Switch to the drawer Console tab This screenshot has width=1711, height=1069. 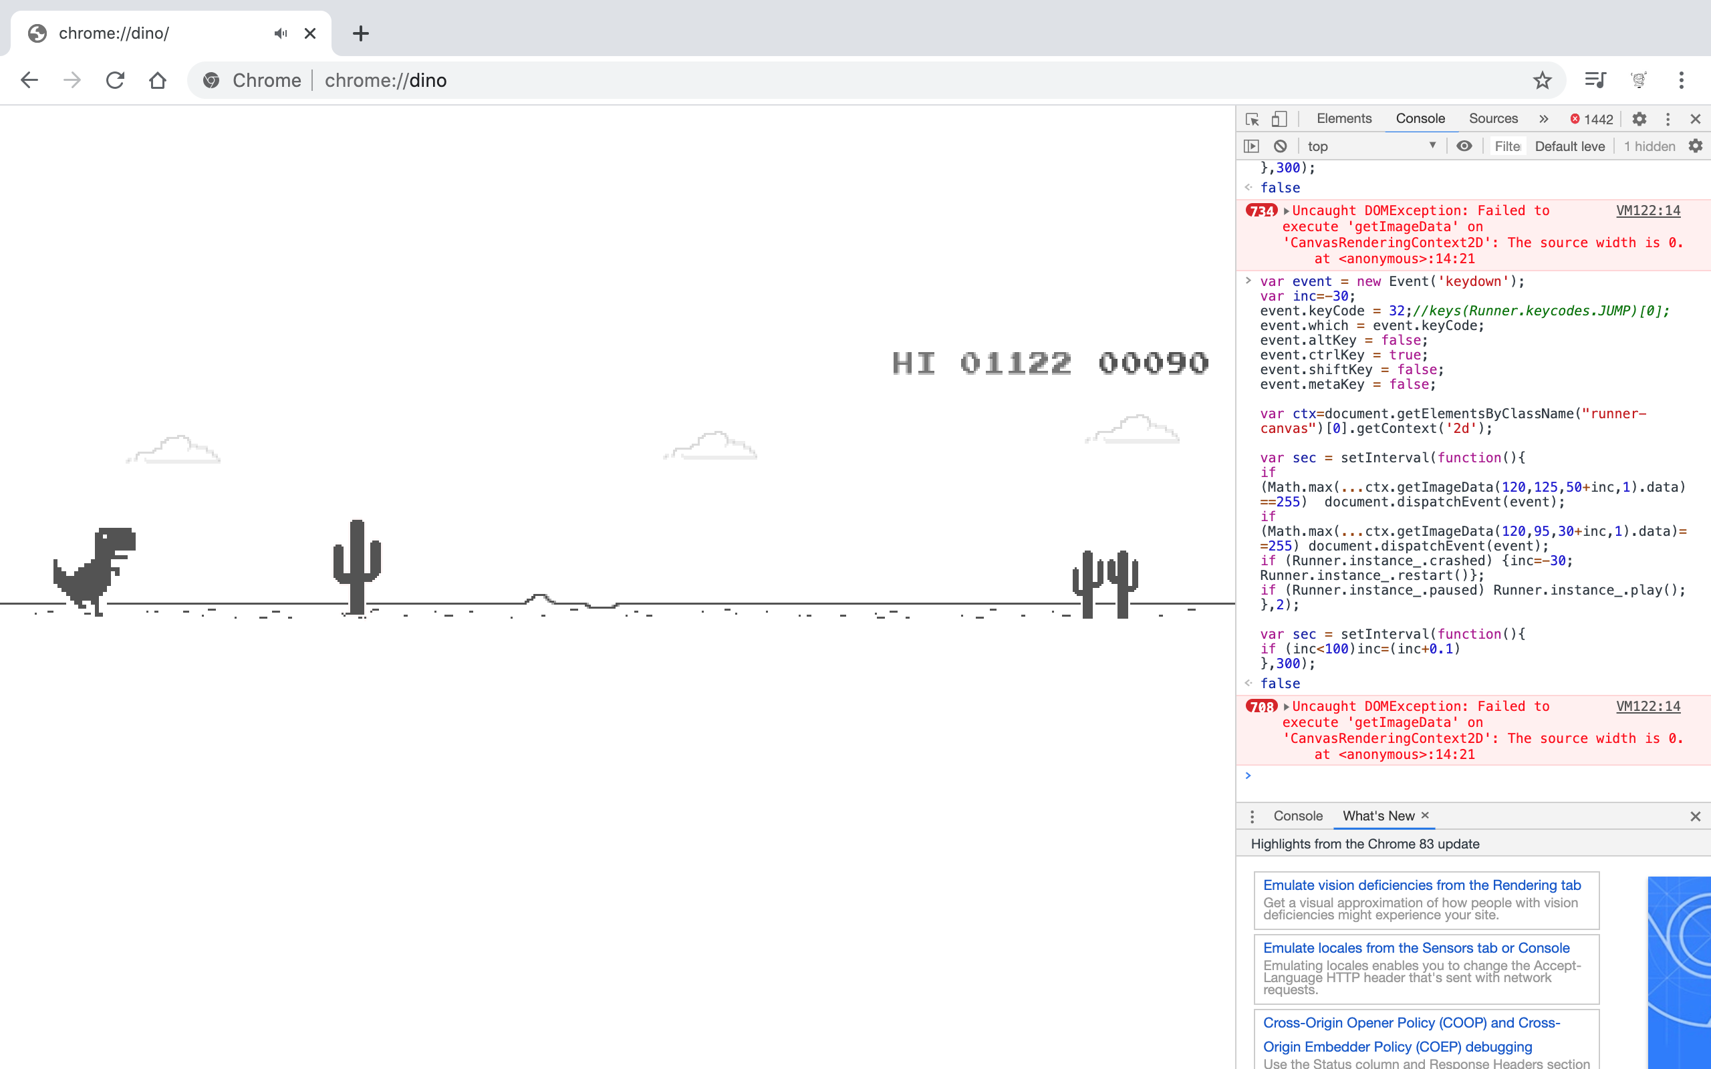(x=1297, y=816)
